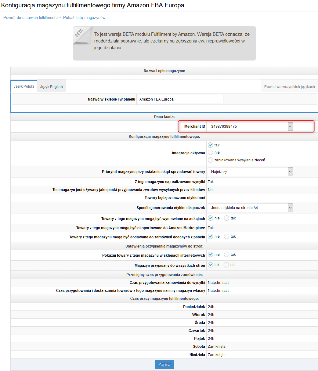Select 'tak' for towary w sklepach internetowych
This screenshot has width=318, height=371.
coord(226,255)
